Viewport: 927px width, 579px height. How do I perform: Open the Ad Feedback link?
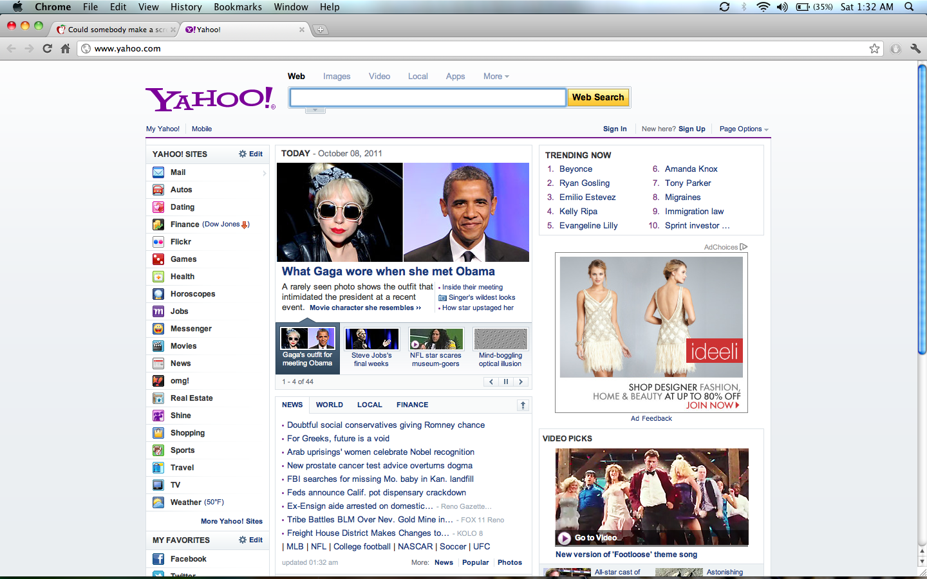click(651, 418)
